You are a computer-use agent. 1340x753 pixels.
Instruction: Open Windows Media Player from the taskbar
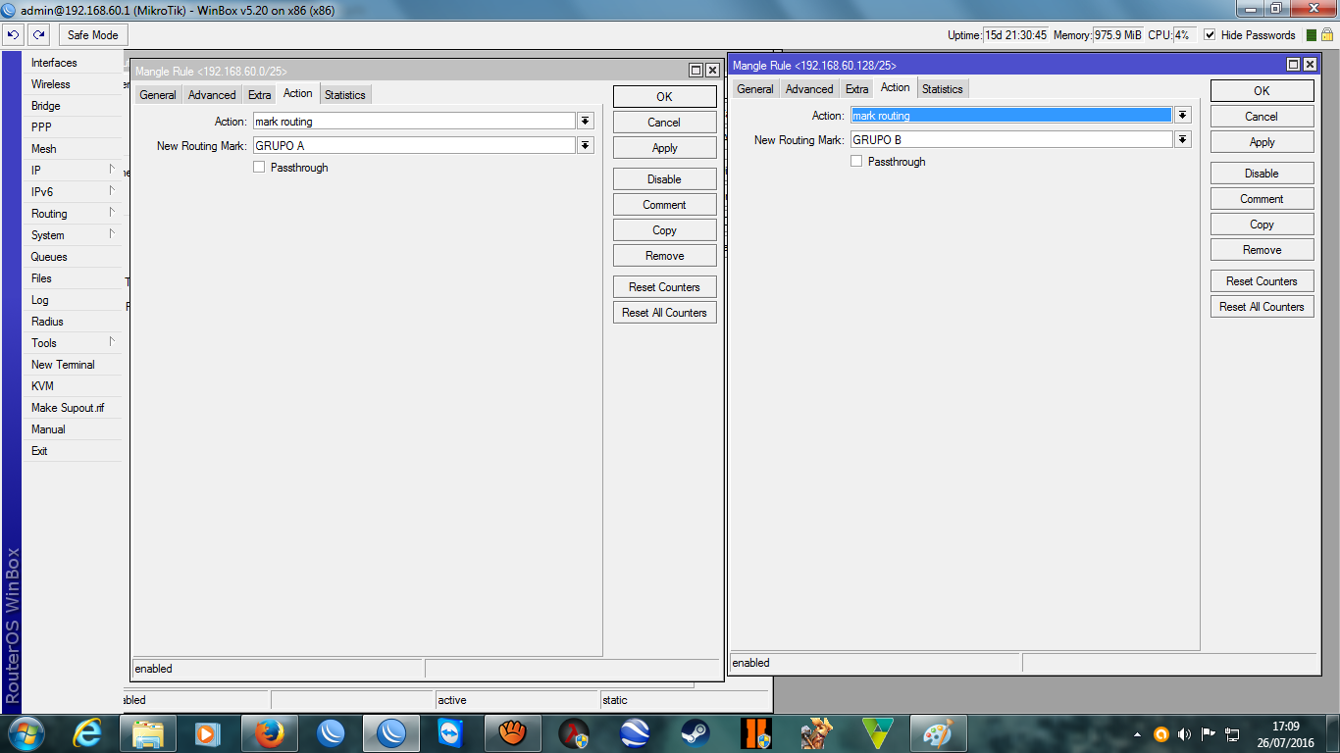click(208, 733)
